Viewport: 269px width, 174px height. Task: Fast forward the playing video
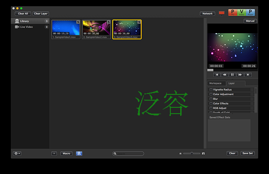coord(240,75)
